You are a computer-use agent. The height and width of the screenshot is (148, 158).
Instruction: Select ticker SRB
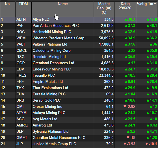20,100
